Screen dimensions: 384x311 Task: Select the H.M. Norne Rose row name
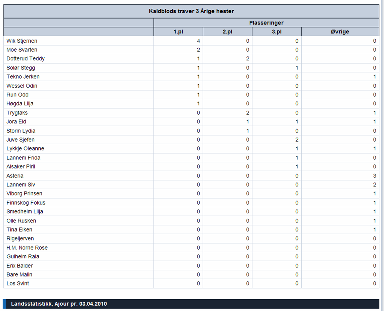tap(27, 248)
